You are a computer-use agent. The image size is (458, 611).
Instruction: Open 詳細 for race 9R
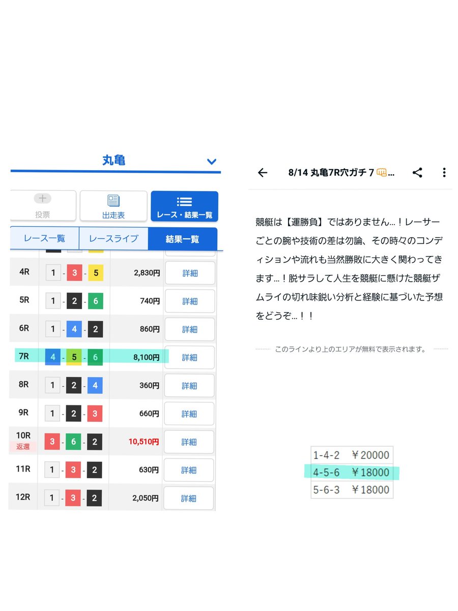pos(190,414)
